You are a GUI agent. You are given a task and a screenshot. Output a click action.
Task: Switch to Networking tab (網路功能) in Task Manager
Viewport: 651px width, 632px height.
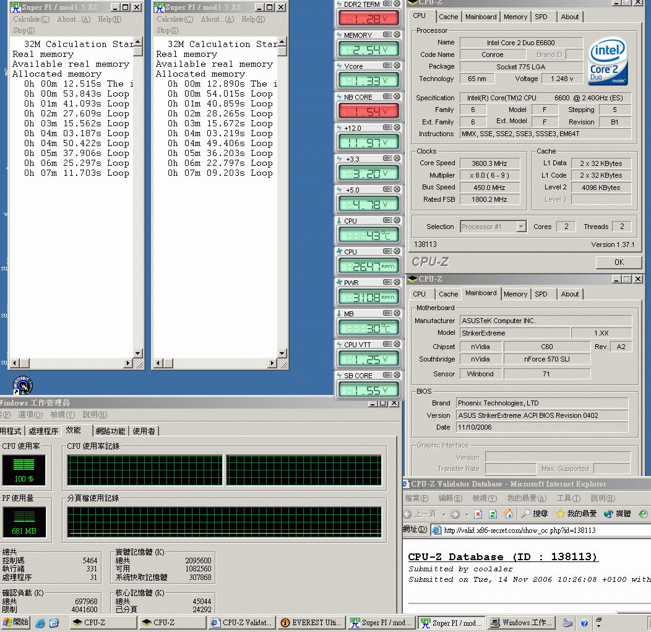coord(110,431)
